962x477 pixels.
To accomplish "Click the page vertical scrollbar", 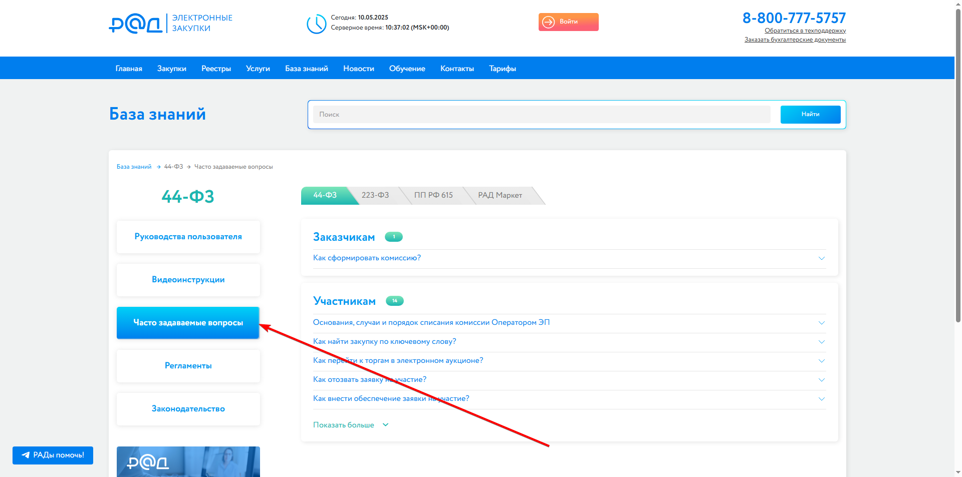I will click(958, 165).
